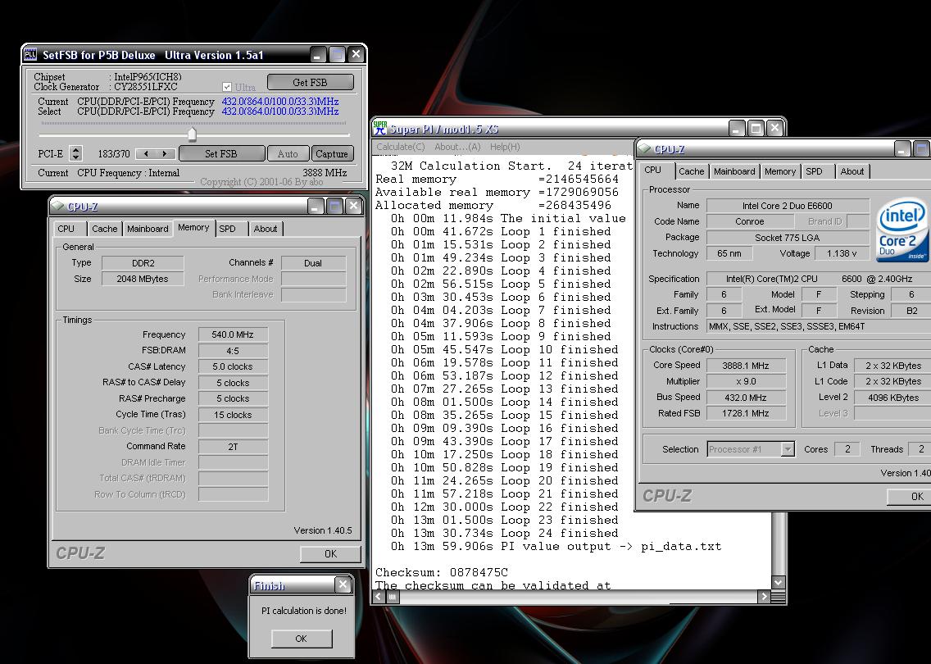Click OK in the Finish dialog
This screenshot has width=931, height=664.
[301, 639]
